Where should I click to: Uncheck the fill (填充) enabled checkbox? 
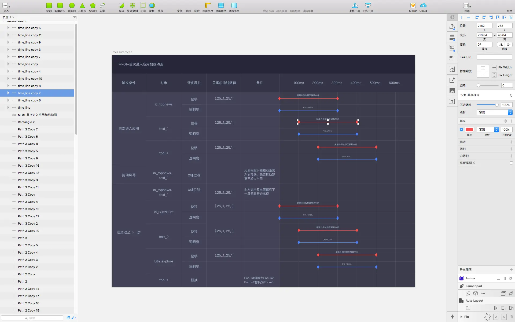tap(461, 130)
